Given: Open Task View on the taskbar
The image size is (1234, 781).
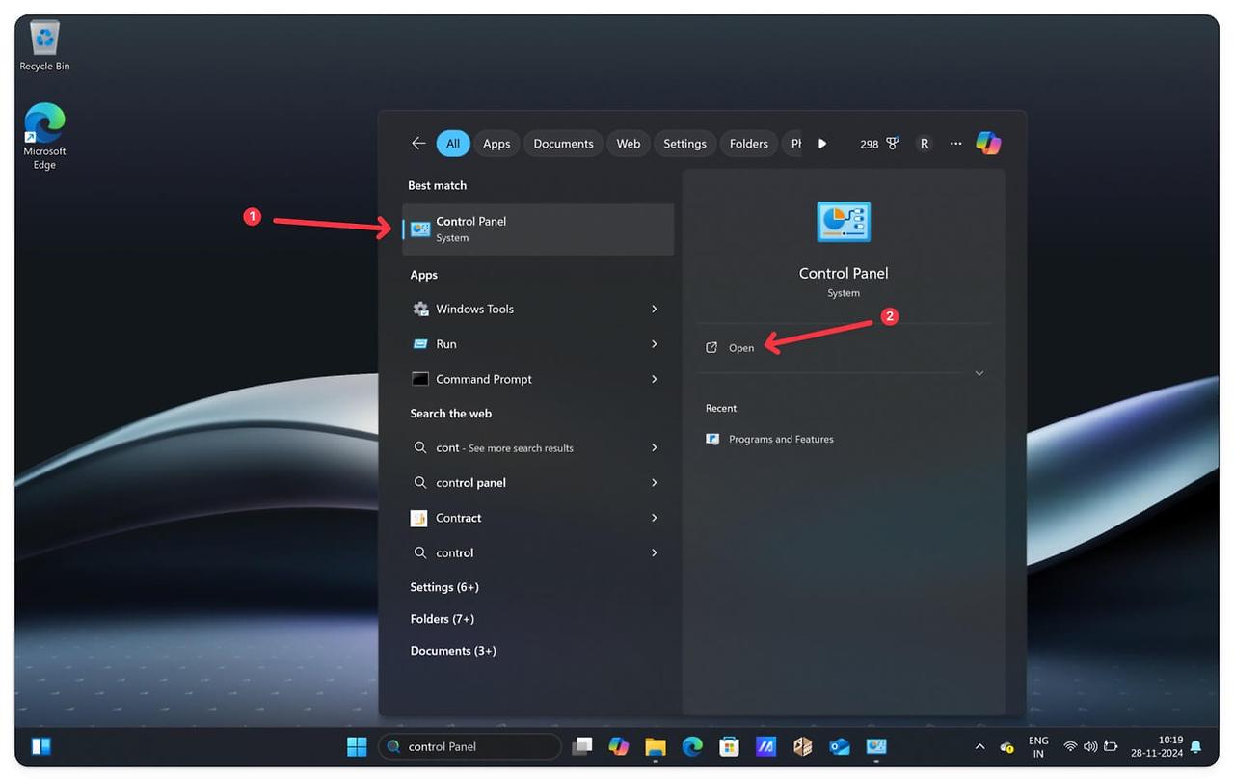Looking at the screenshot, I should coord(582,746).
